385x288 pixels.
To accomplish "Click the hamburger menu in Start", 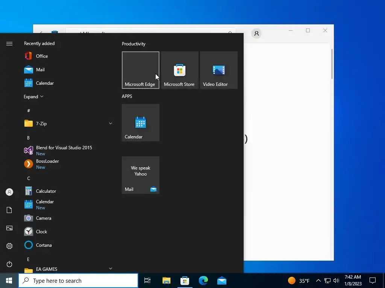I will pos(9,43).
